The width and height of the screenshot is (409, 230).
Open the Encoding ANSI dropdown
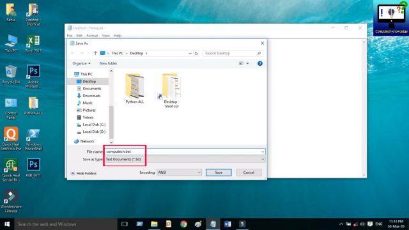(179, 172)
